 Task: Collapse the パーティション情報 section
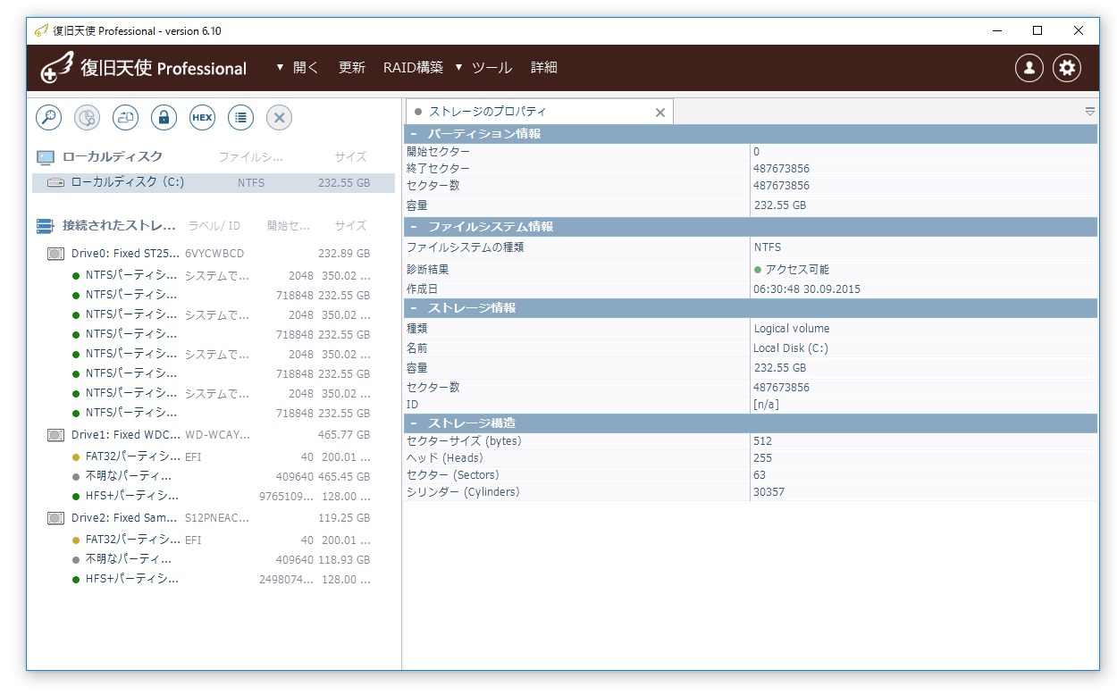point(415,134)
